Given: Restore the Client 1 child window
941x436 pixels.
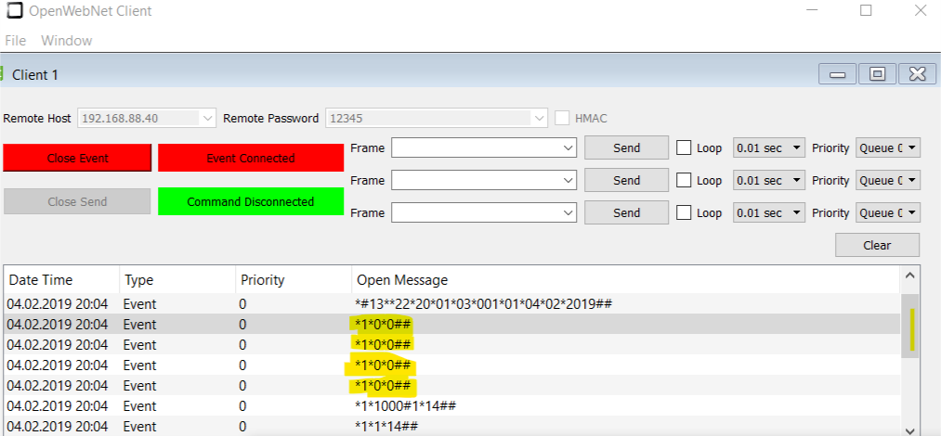Looking at the screenshot, I should pyautogui.click(x=878, y=74).
